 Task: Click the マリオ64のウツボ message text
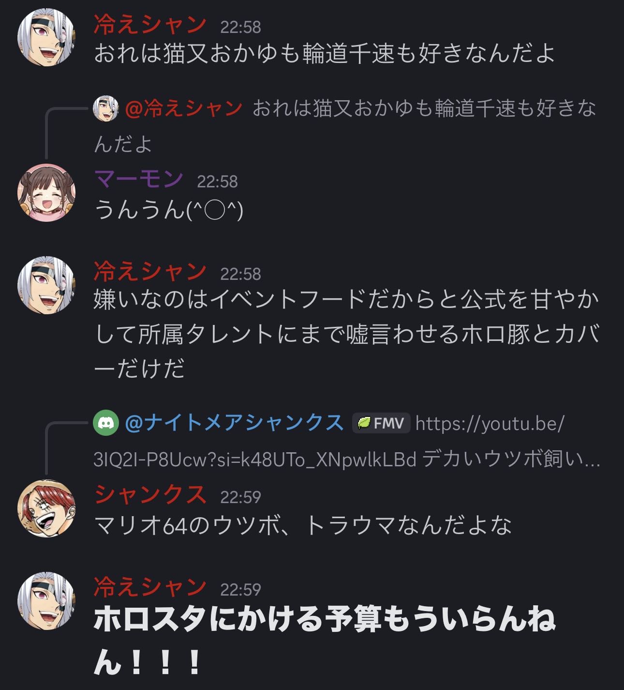(303, 525)
